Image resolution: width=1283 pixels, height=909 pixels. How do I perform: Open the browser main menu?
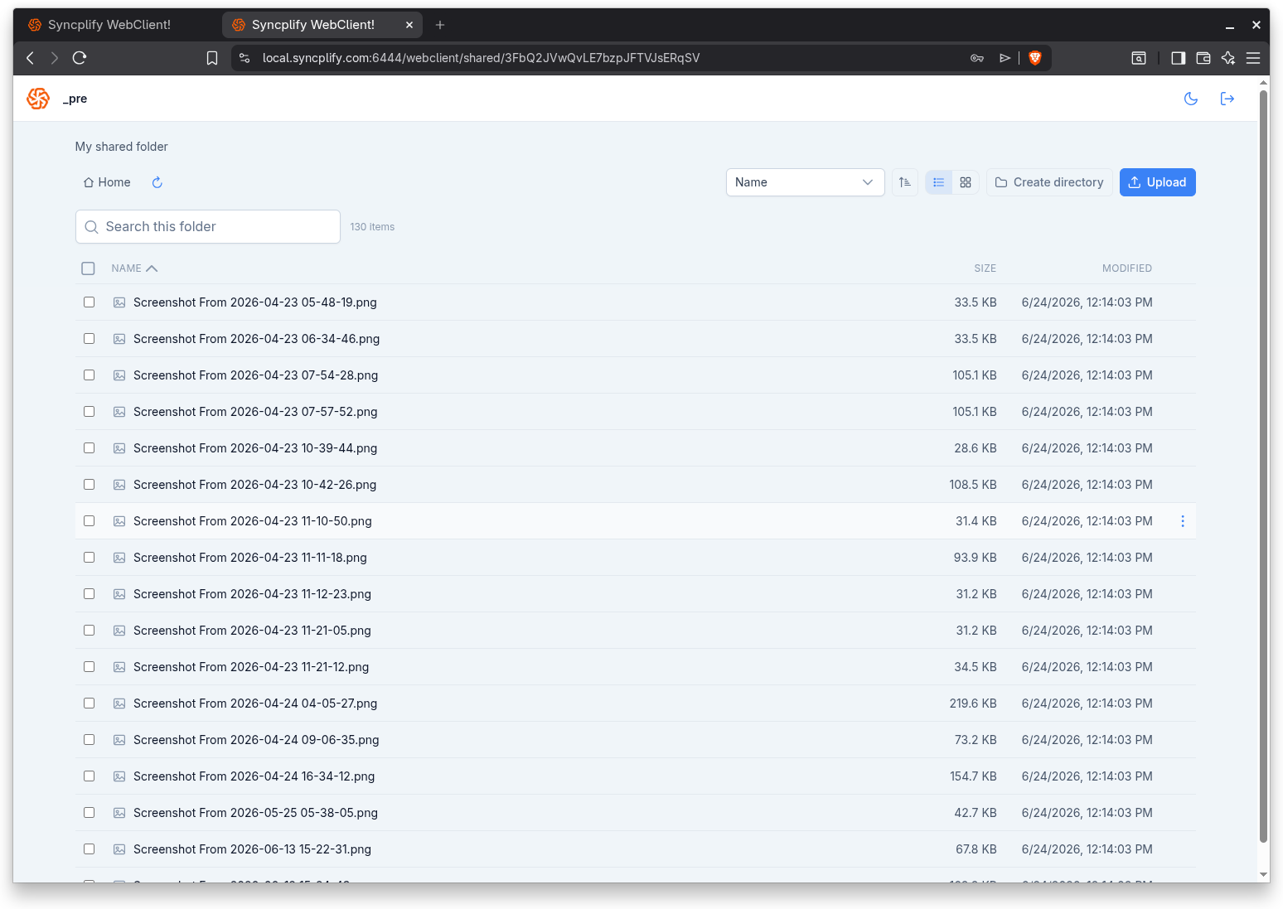click(x=1253, y=58)
